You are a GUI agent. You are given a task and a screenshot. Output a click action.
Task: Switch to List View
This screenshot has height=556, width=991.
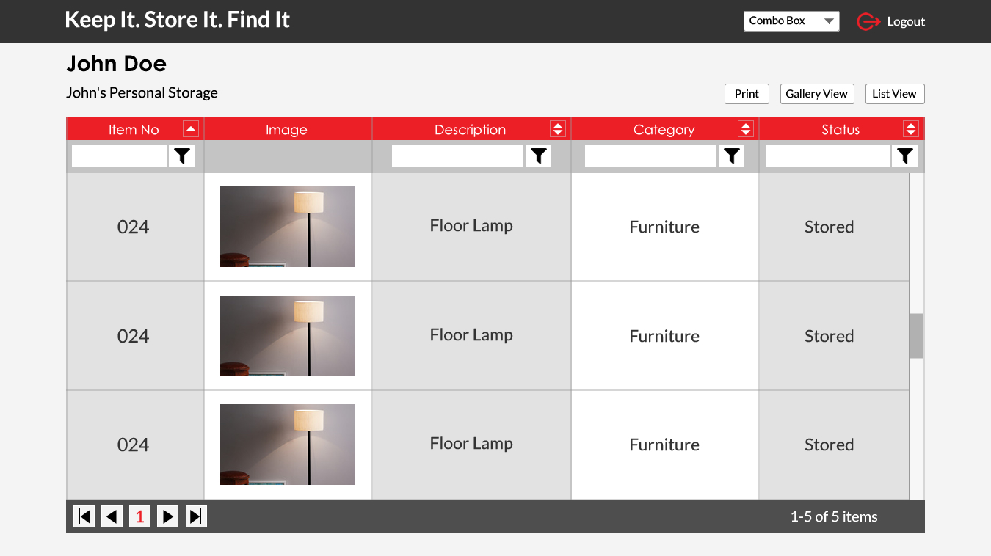pos(894,94)
